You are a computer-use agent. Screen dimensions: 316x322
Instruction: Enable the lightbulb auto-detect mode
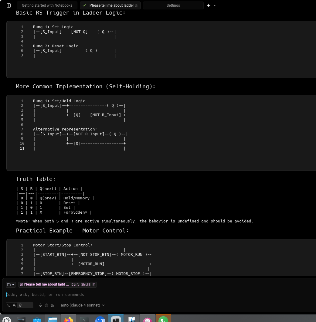click(x=20, y=305)
